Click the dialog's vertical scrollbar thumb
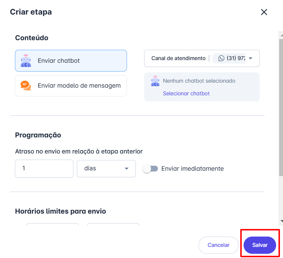The width and height of the screenshot is (283, 258). 281,107
